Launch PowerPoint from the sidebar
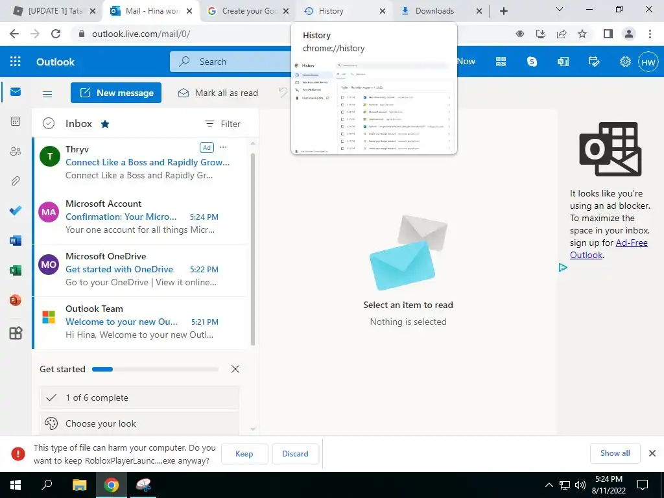 (x=16, y=300)
